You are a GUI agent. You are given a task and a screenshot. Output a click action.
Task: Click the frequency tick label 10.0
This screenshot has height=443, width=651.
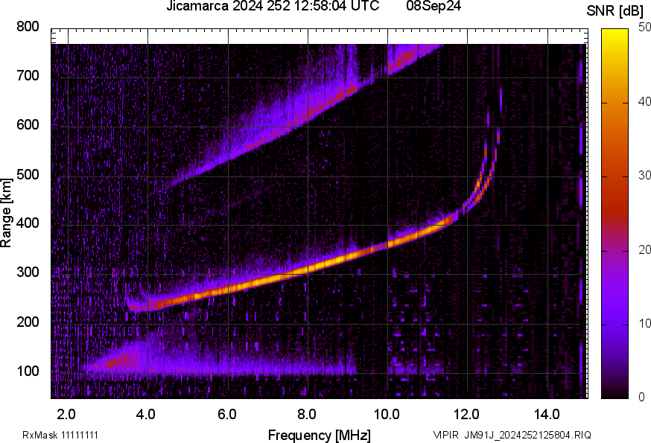point(387,414)
